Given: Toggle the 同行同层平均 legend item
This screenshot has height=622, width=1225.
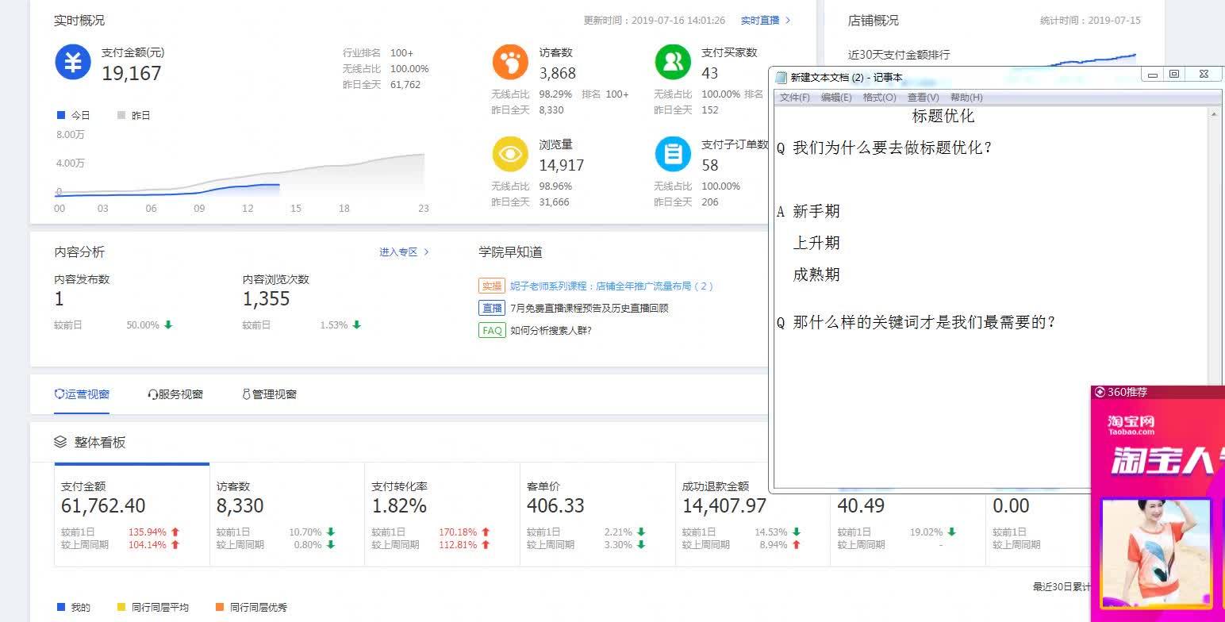Looking at the screenshot, I should click(x=154, y=607).
